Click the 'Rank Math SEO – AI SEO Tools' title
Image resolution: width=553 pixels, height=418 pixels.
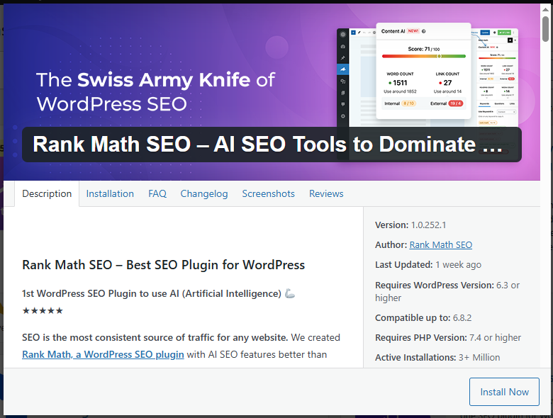click(272, 145)
